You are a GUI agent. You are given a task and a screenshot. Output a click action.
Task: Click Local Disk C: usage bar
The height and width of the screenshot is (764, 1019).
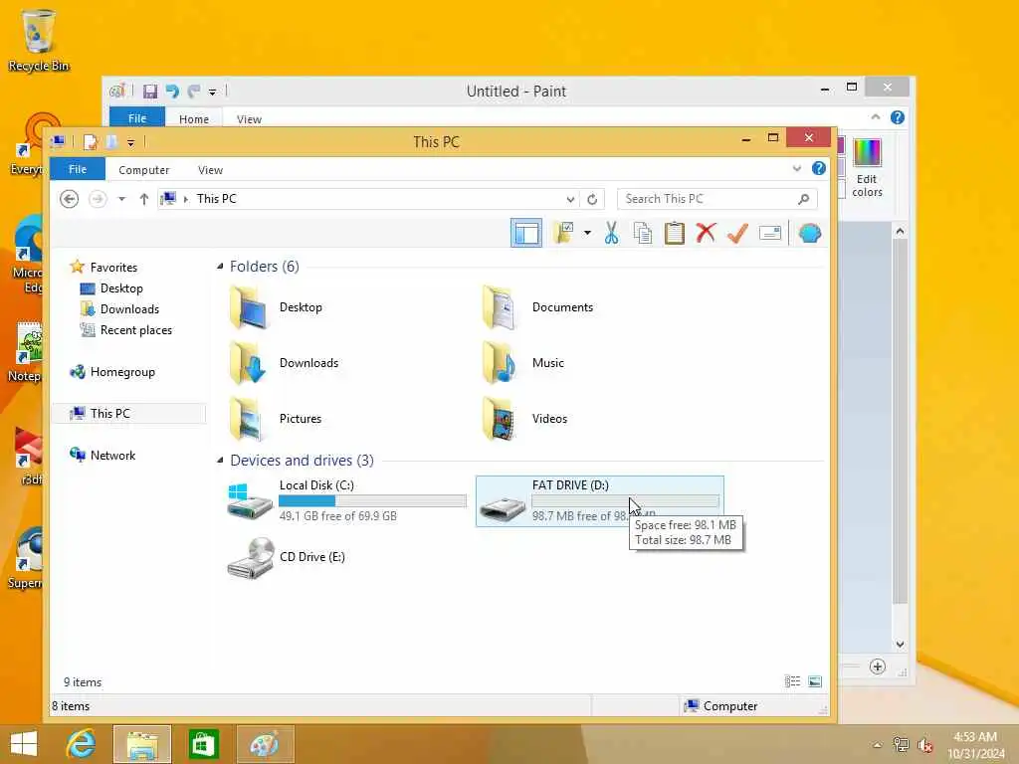point(372,501)
